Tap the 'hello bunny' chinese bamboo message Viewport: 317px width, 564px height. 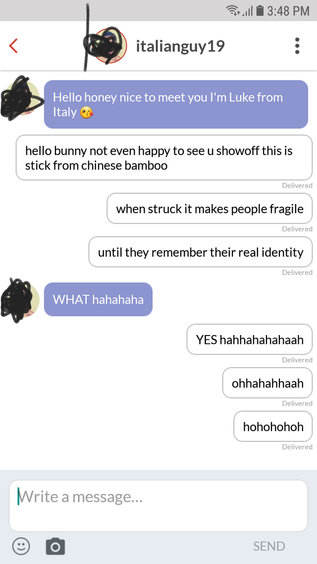point(164,158)
